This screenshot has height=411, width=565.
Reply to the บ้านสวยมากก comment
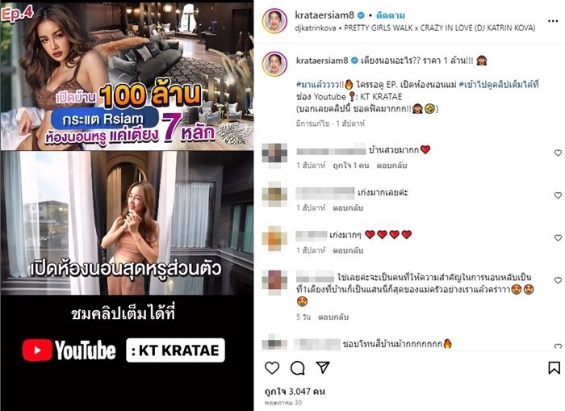point(391,166)
